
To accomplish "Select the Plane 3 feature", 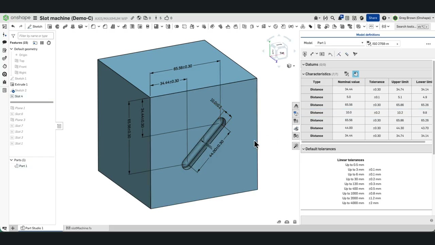I will pyautogui.click(x=20, y=120).
